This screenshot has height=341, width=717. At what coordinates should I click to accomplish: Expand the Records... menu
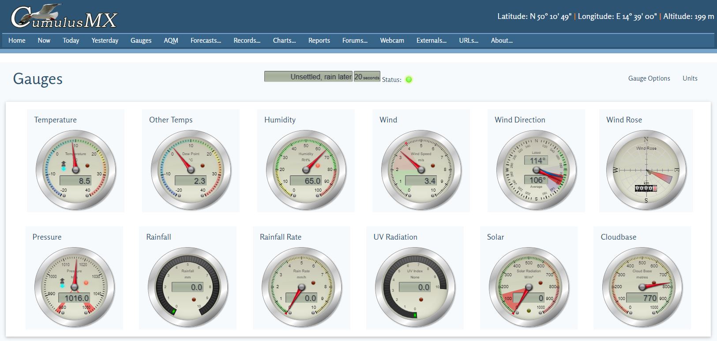247,40
